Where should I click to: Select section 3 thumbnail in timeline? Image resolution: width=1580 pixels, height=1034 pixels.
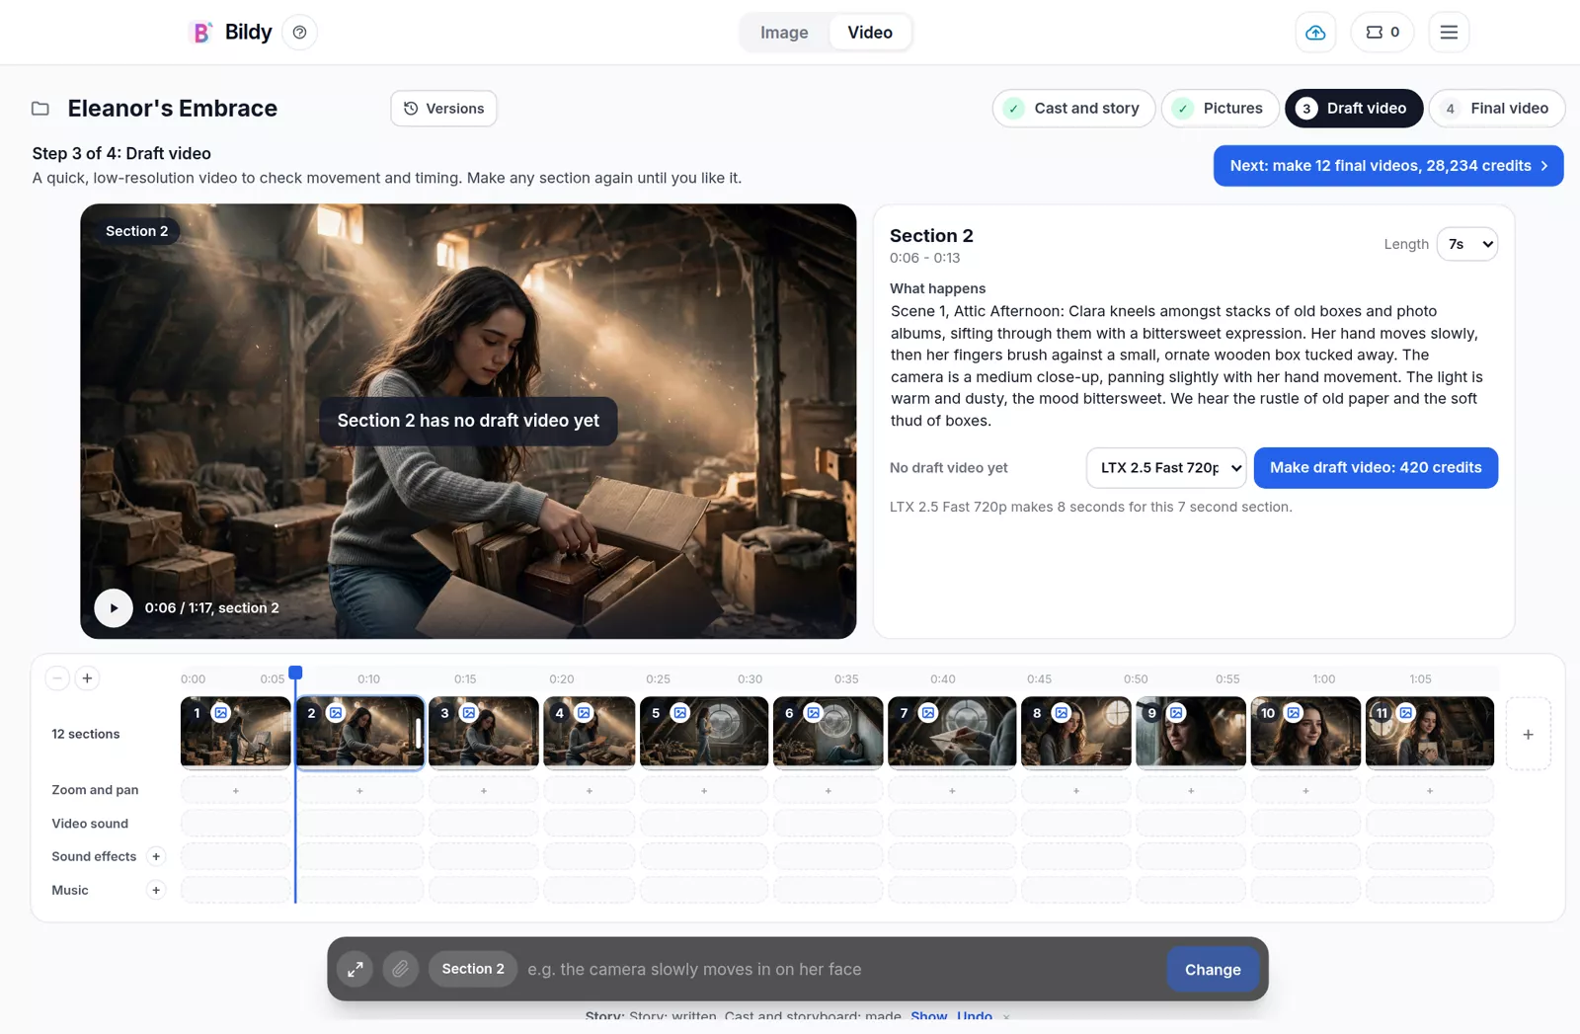pos(484,733)
